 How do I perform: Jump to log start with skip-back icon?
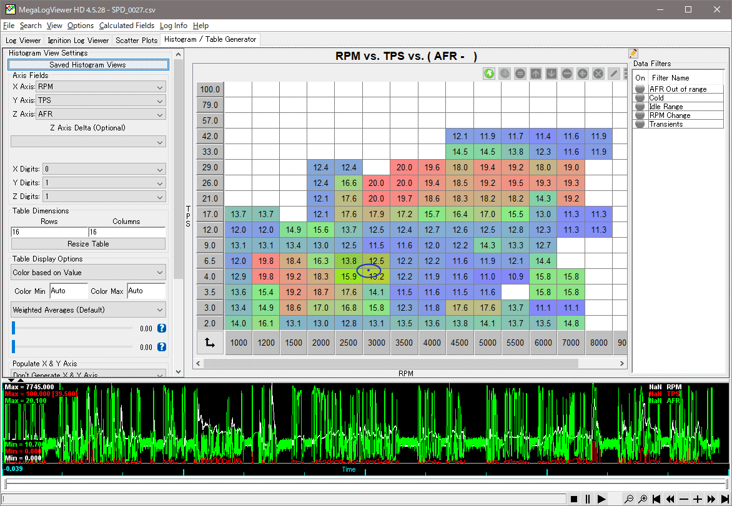(x=656, y=499)
